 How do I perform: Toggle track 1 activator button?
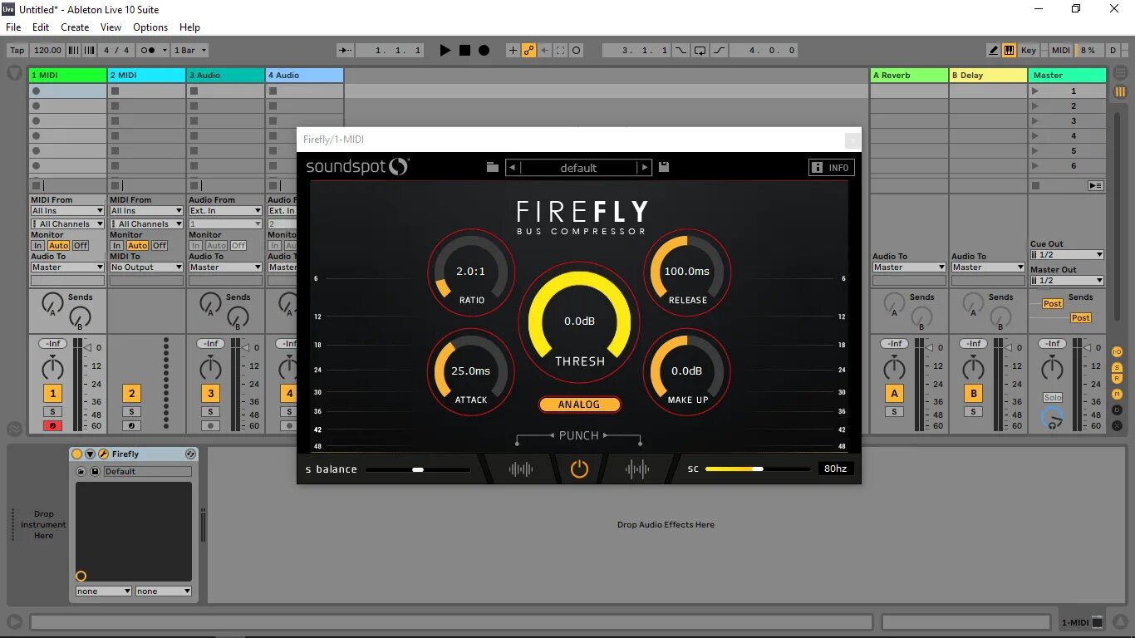(53, 394)
